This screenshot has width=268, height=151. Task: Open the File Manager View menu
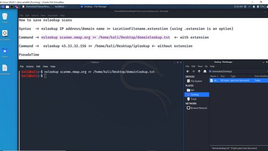pos(200,66)
